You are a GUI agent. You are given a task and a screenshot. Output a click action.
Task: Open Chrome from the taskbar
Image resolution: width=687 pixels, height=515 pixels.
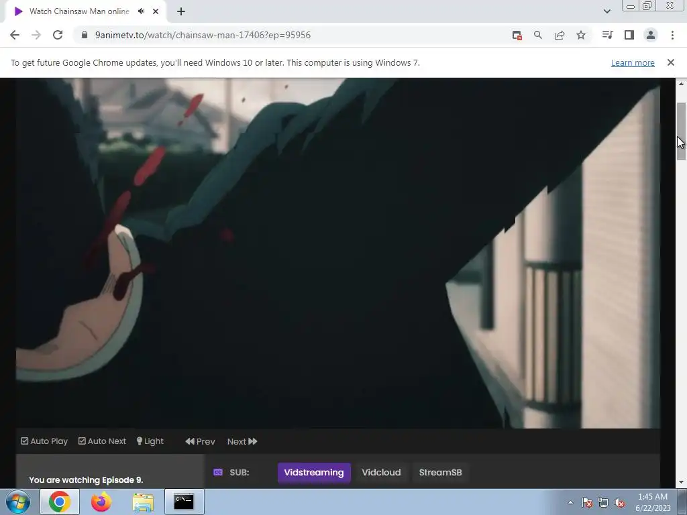[60, 502]
